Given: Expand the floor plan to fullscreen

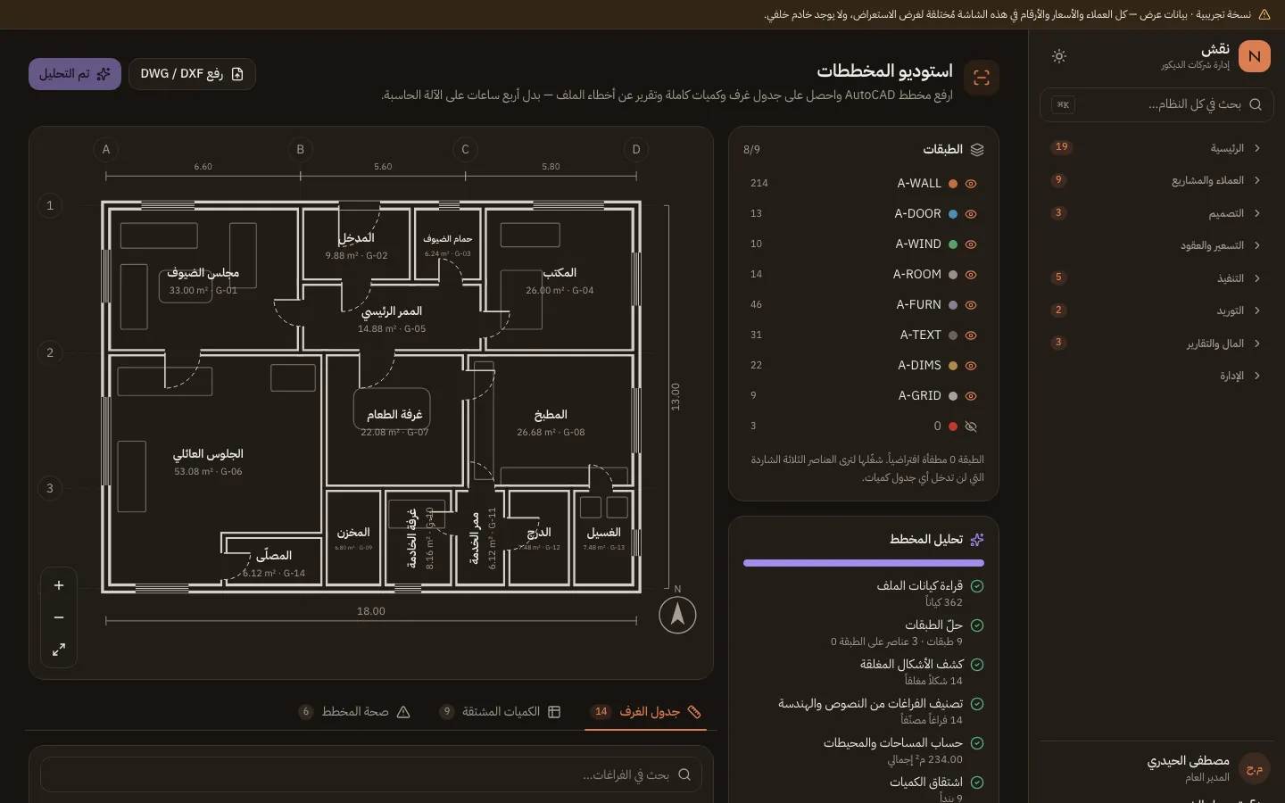Looking at the screenshot, I should click(59, 650).
